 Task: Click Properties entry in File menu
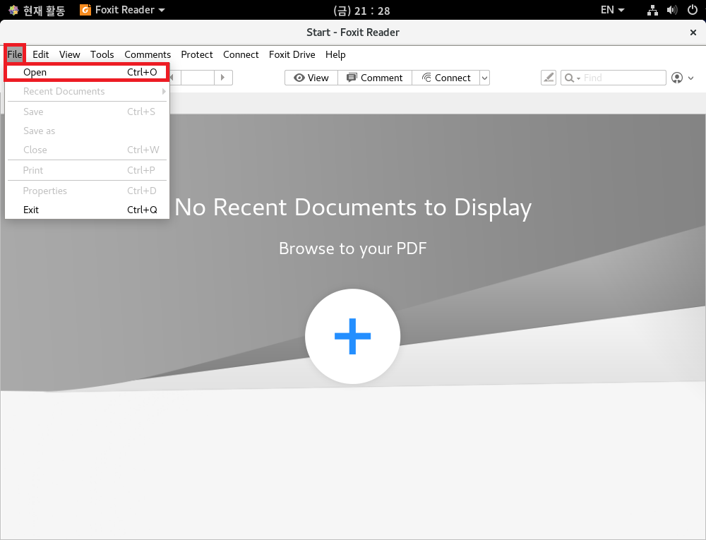click(87, 191)
